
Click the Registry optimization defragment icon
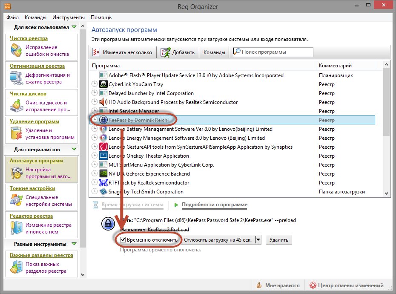(x=16, y=78)
